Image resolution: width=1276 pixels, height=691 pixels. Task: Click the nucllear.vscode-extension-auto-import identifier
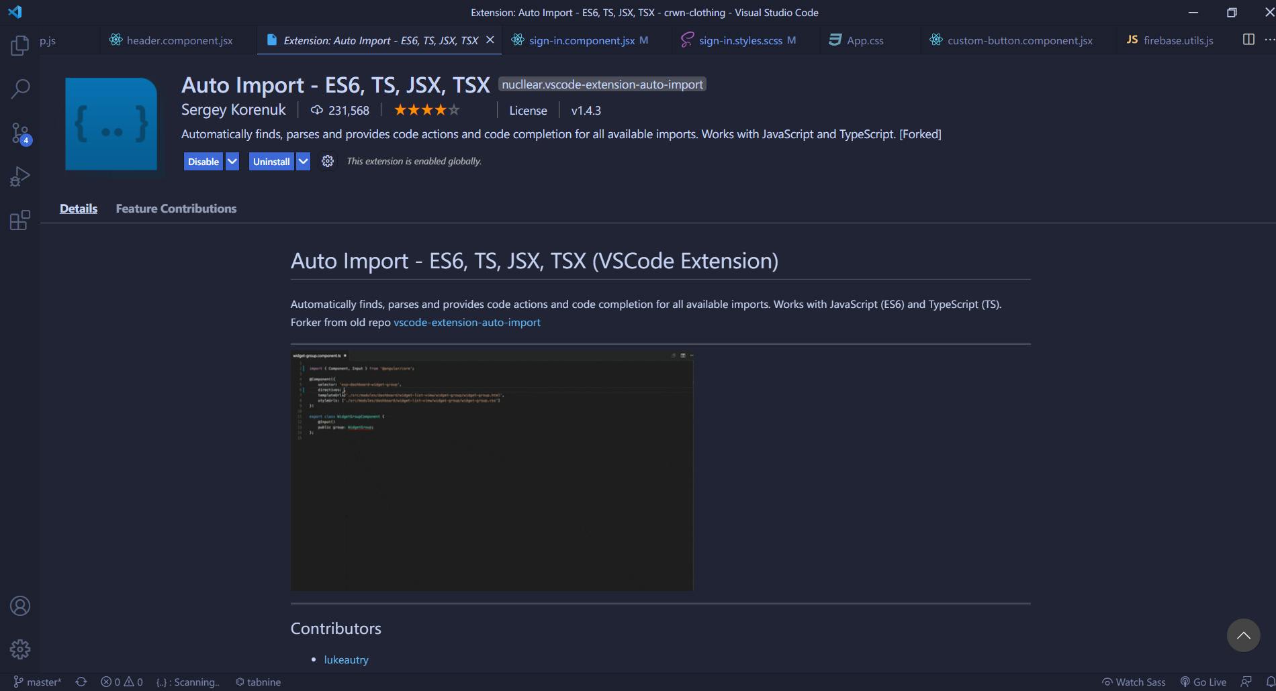tap(602, 85)
